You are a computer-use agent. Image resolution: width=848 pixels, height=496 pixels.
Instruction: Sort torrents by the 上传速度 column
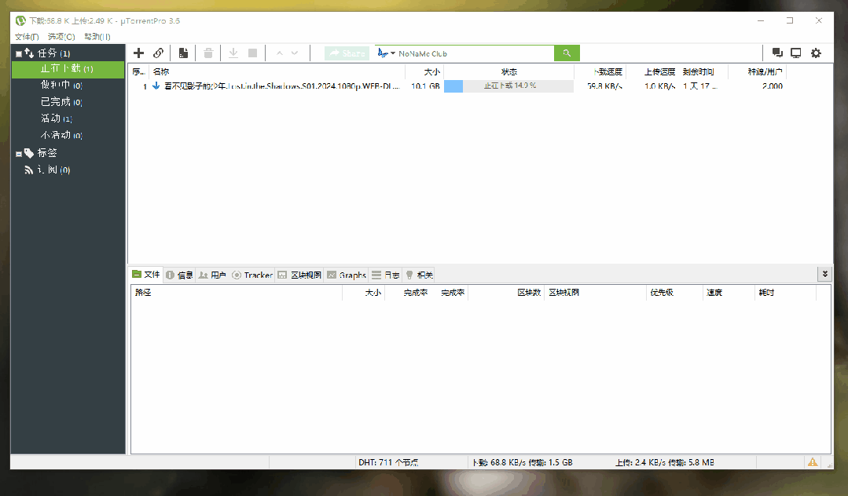tap(652, 72)
